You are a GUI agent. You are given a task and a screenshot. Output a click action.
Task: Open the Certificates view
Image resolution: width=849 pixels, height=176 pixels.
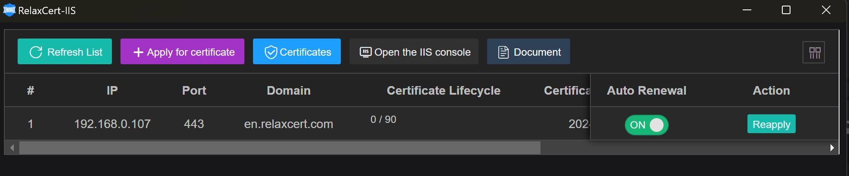(x=297, y=51)
